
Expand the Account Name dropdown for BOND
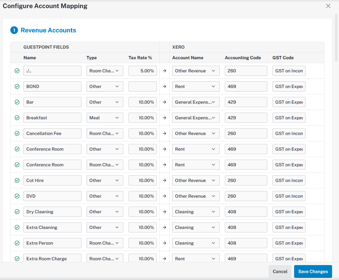[196, 87]
